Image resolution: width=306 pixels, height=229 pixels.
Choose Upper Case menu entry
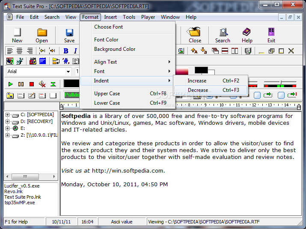coord(126,94)
